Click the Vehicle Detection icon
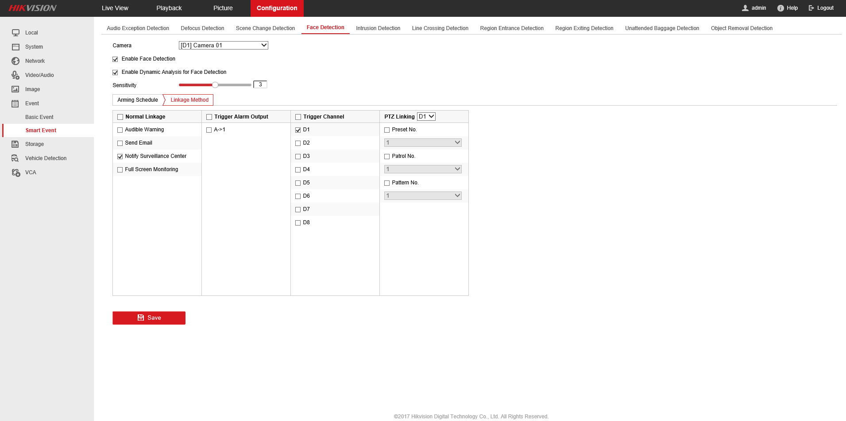 15,158
